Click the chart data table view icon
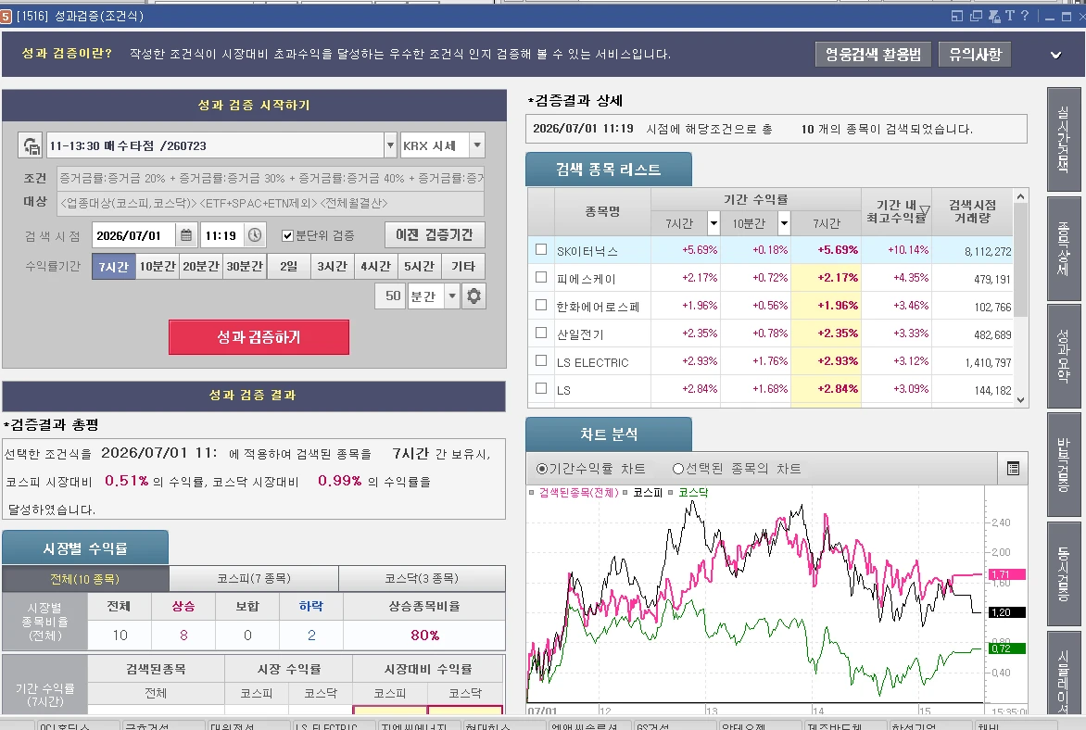 [1013, 469]
